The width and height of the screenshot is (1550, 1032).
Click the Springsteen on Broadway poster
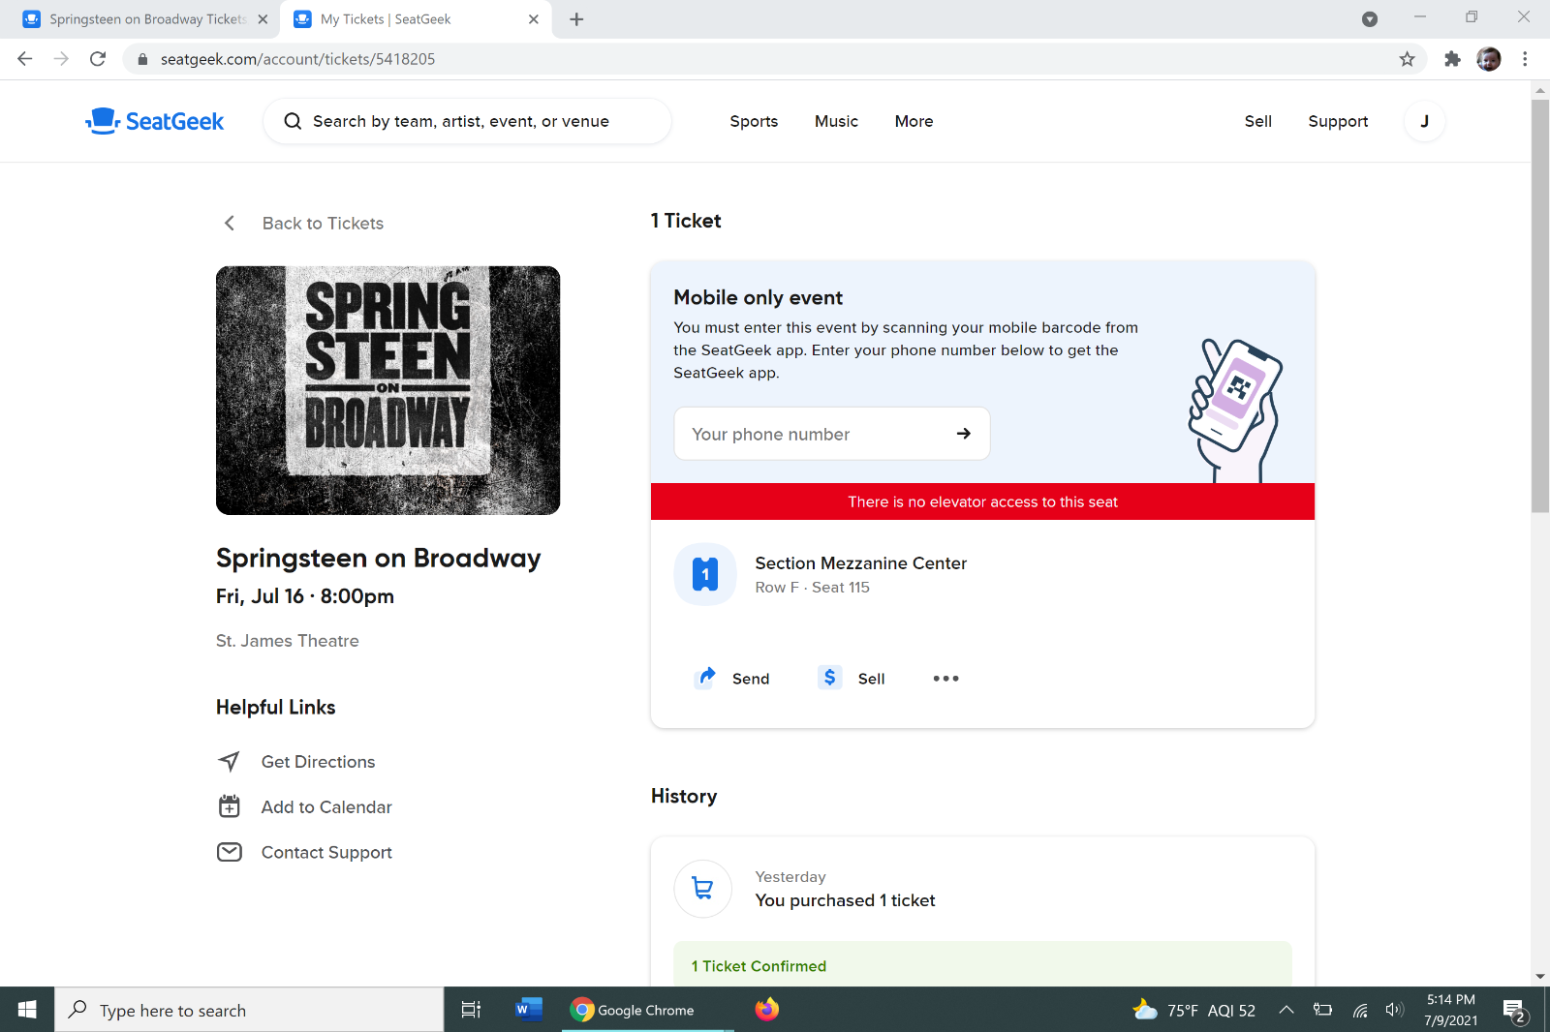(x=387, y=390)
